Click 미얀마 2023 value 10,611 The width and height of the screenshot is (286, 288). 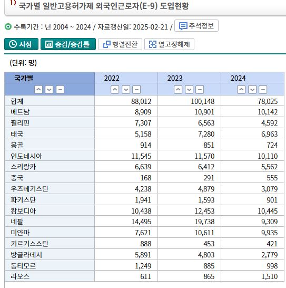point(204,233)
